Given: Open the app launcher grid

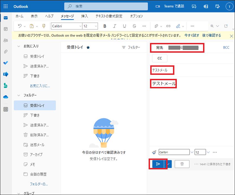Looking at the screenshot, I should click(5, 6).
